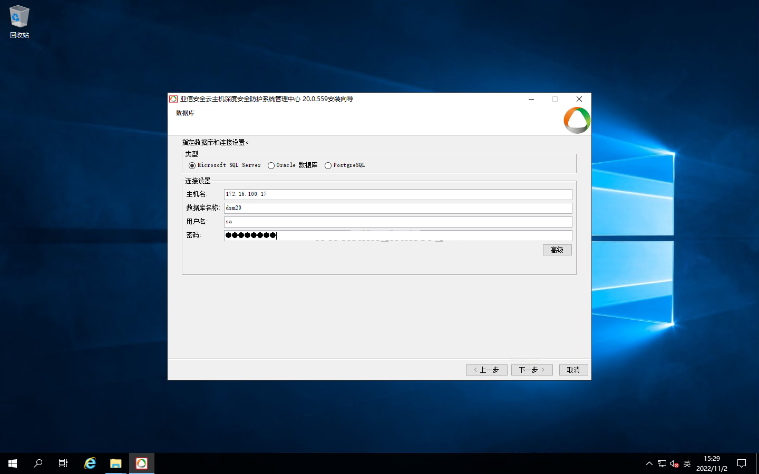Expand the hidden system tray icons chevron
Image resolution: width=759 pixels, height=474 pixels.
(649, 464)
